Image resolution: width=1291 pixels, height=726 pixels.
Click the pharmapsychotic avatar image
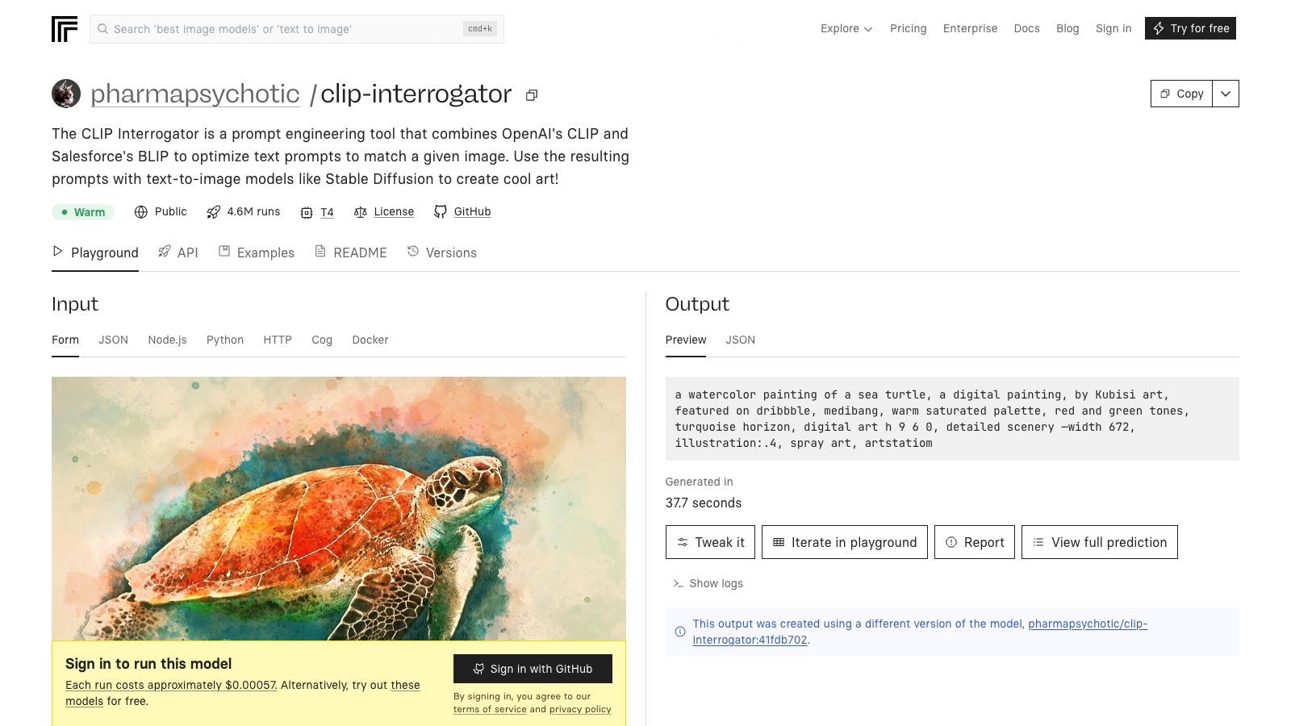[66, 94]
